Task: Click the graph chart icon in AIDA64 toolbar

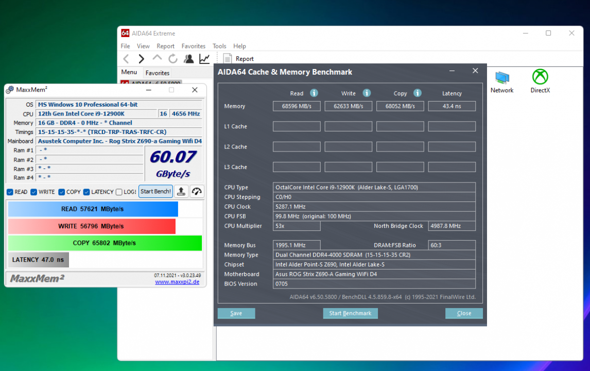Action: tap(204, 59)
